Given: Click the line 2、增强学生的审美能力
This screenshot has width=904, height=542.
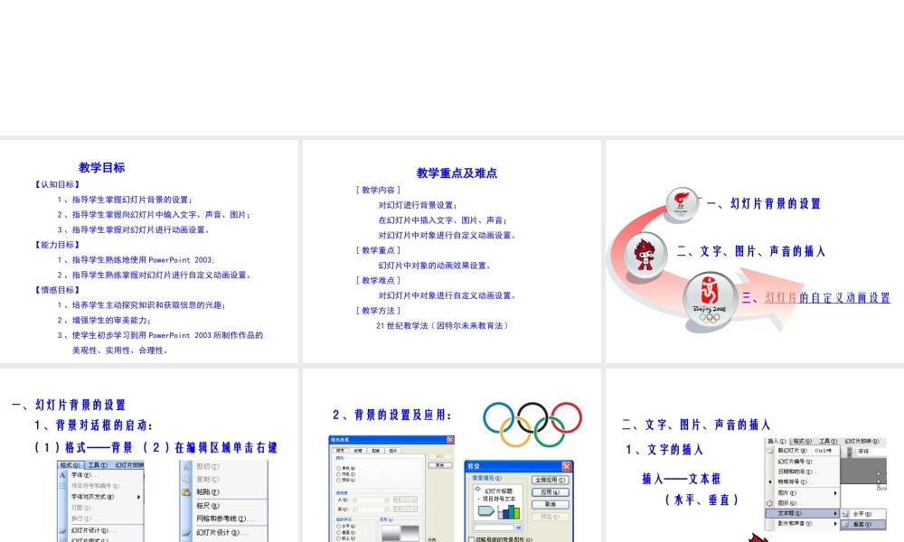Looking at the screenshot, I should pyautogui.click(x=104, y=320).
